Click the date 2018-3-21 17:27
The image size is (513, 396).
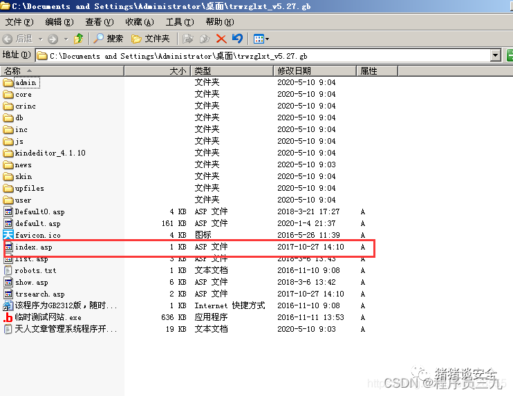point(308,211)
